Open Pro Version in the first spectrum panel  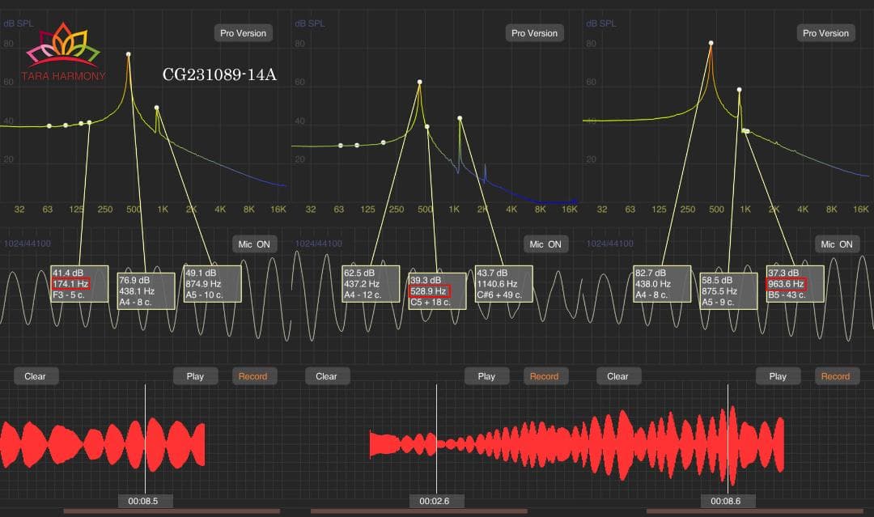(x=243, y=33)
